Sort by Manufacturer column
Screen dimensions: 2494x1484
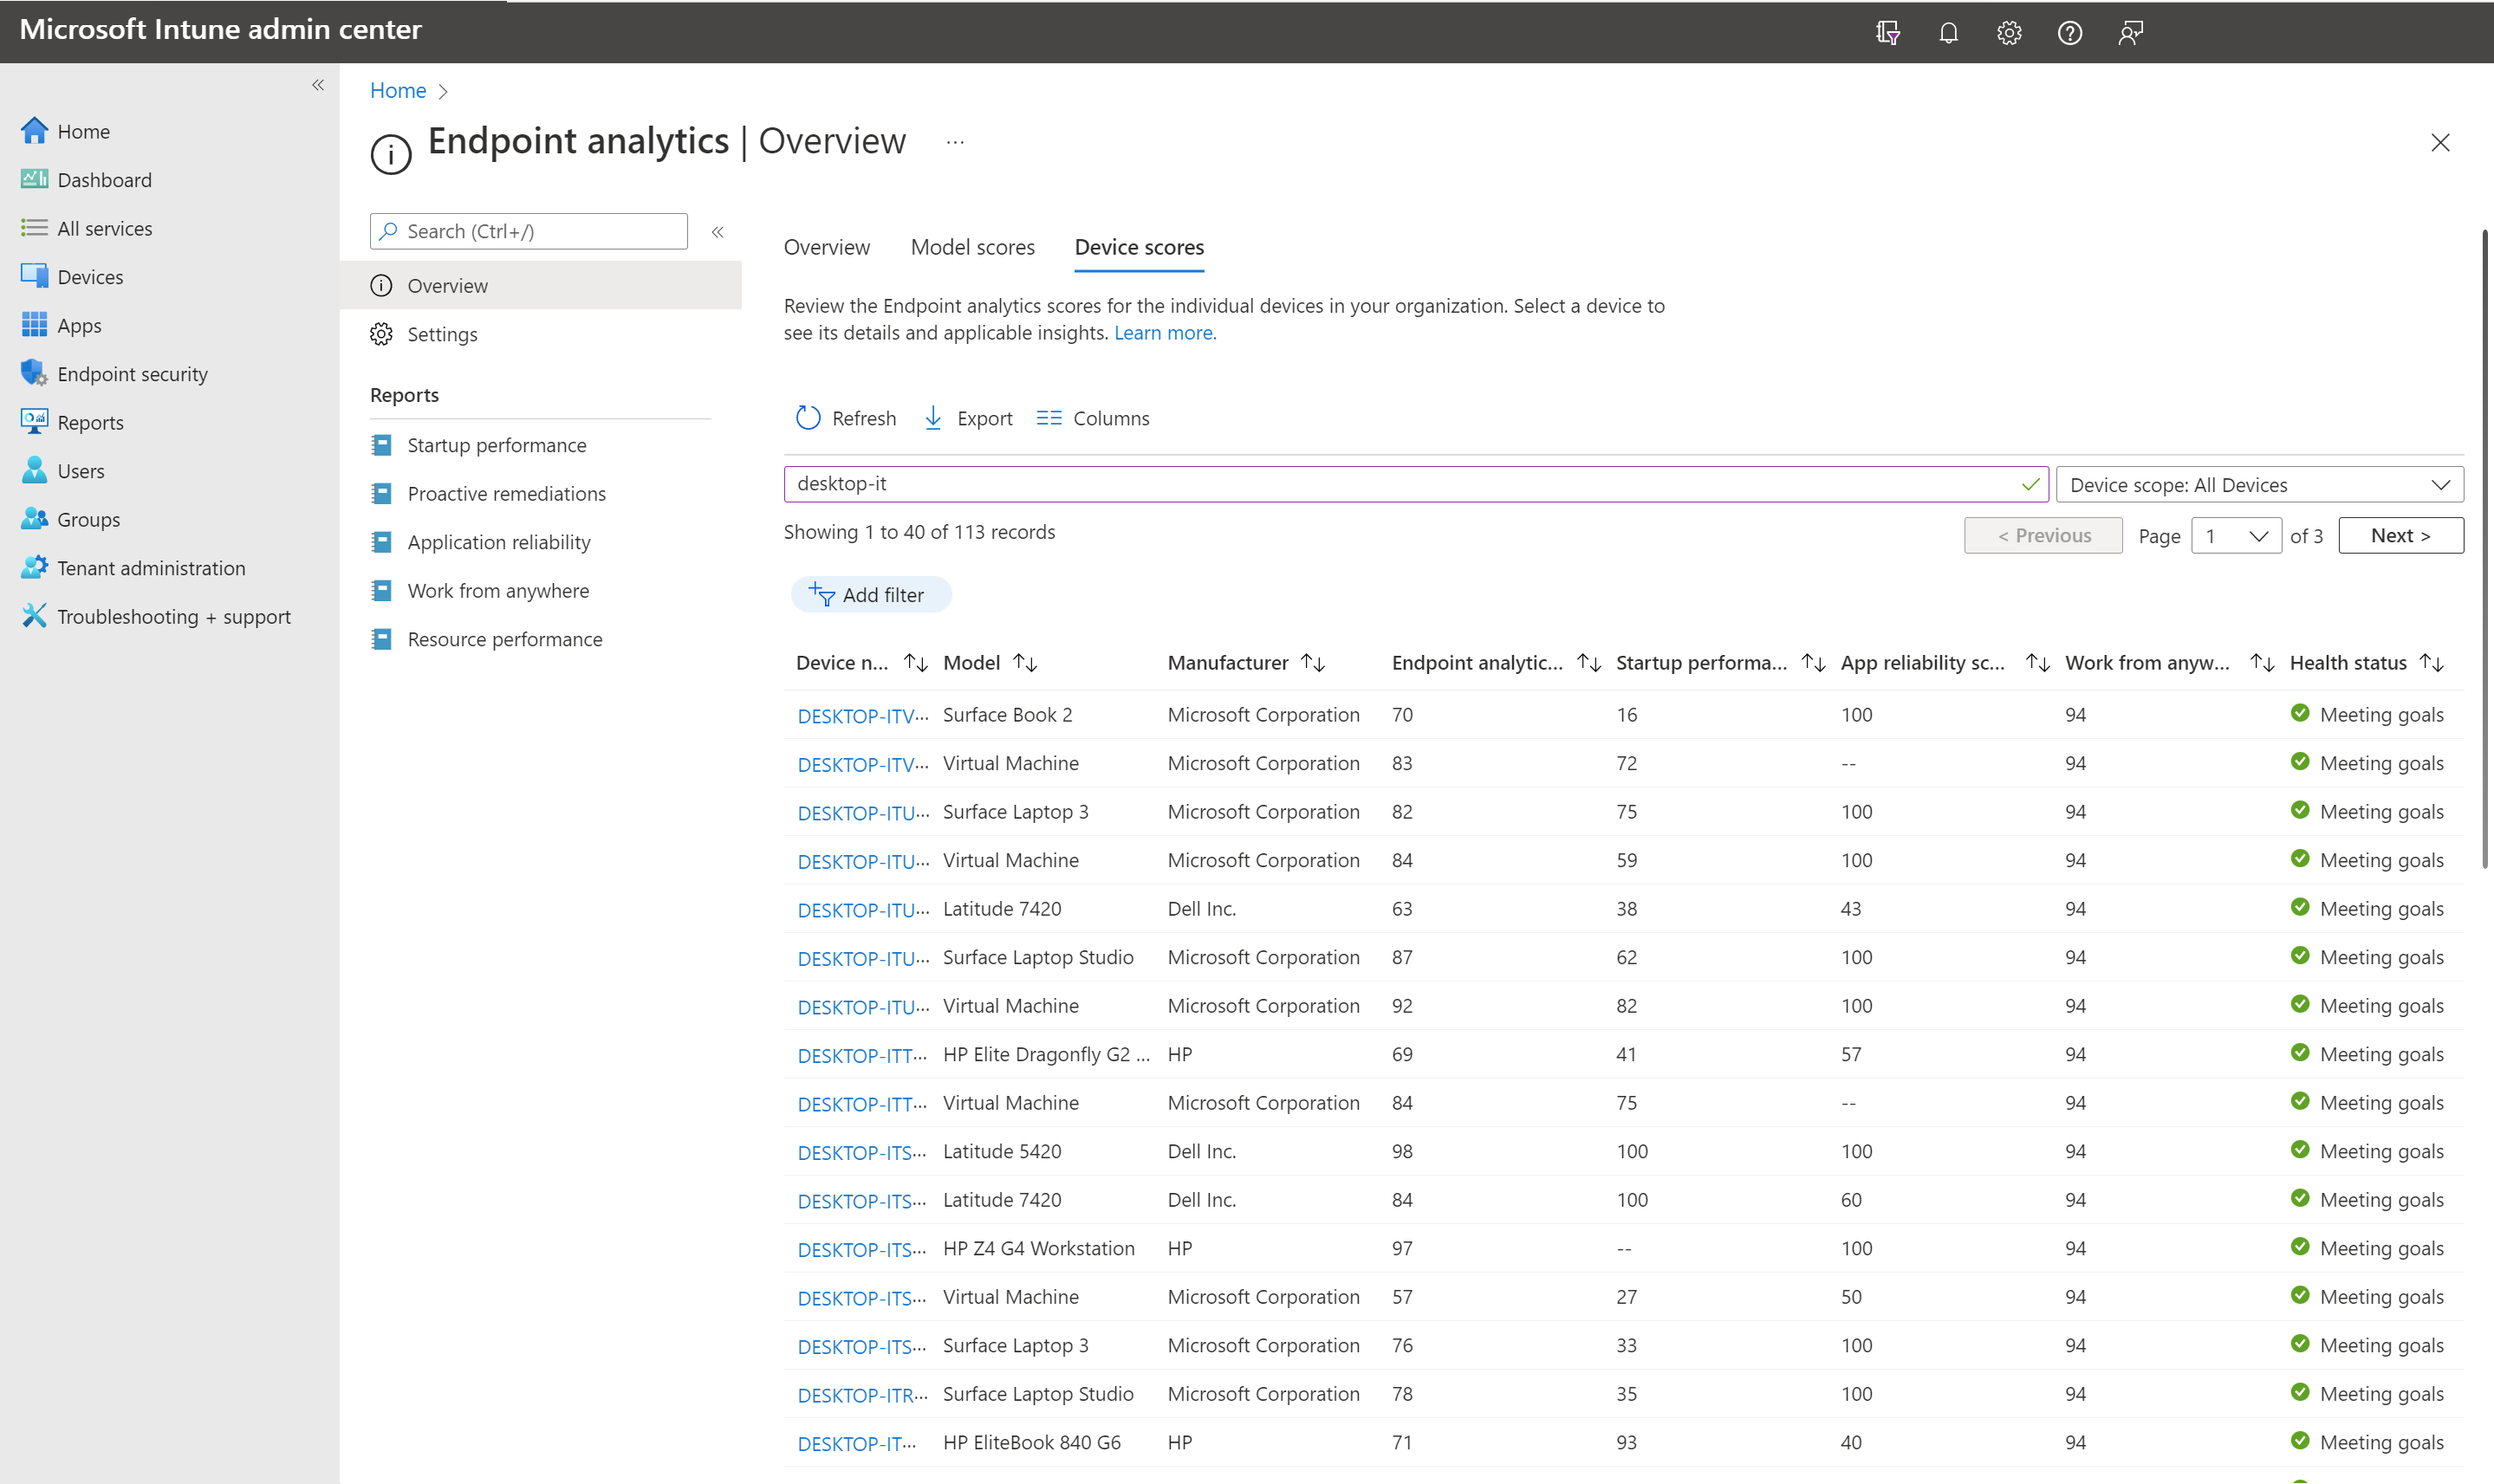pyautogui.click(x=1313, y=663)
